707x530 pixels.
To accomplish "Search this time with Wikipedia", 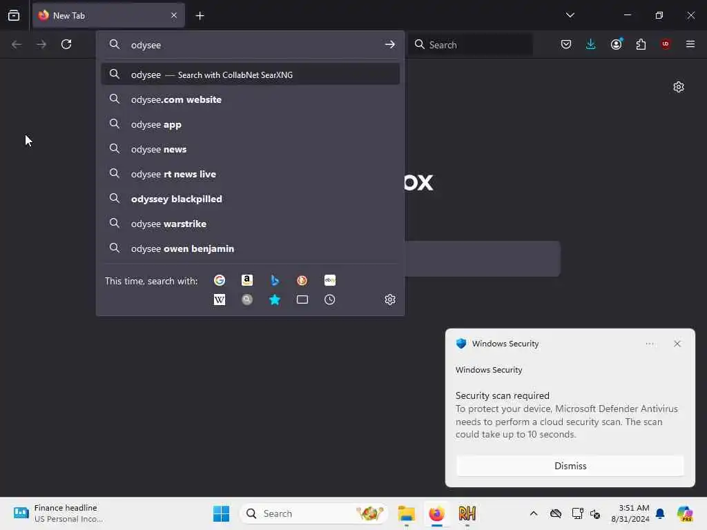I will click(x=220, y=300).
